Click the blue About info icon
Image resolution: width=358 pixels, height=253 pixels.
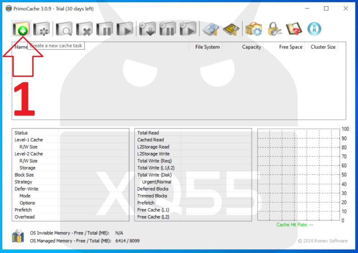click(x=315, y=30)
